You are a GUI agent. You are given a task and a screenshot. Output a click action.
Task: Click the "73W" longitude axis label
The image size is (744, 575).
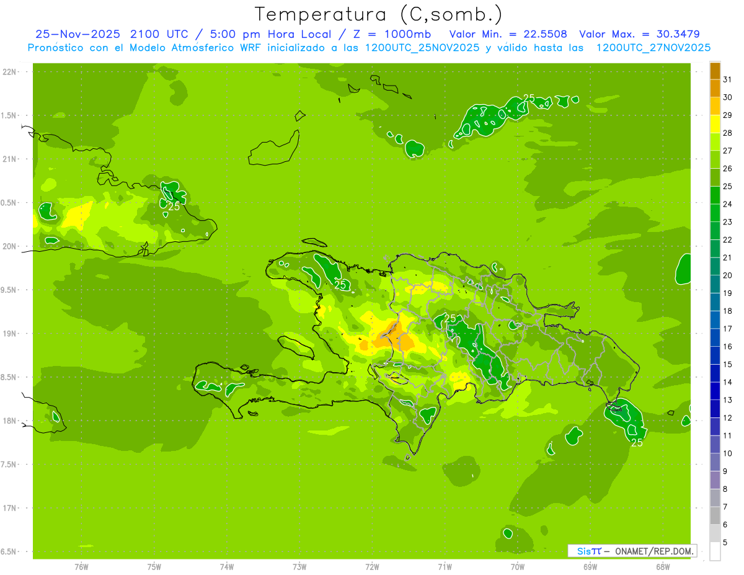click(x=299, y=567)
